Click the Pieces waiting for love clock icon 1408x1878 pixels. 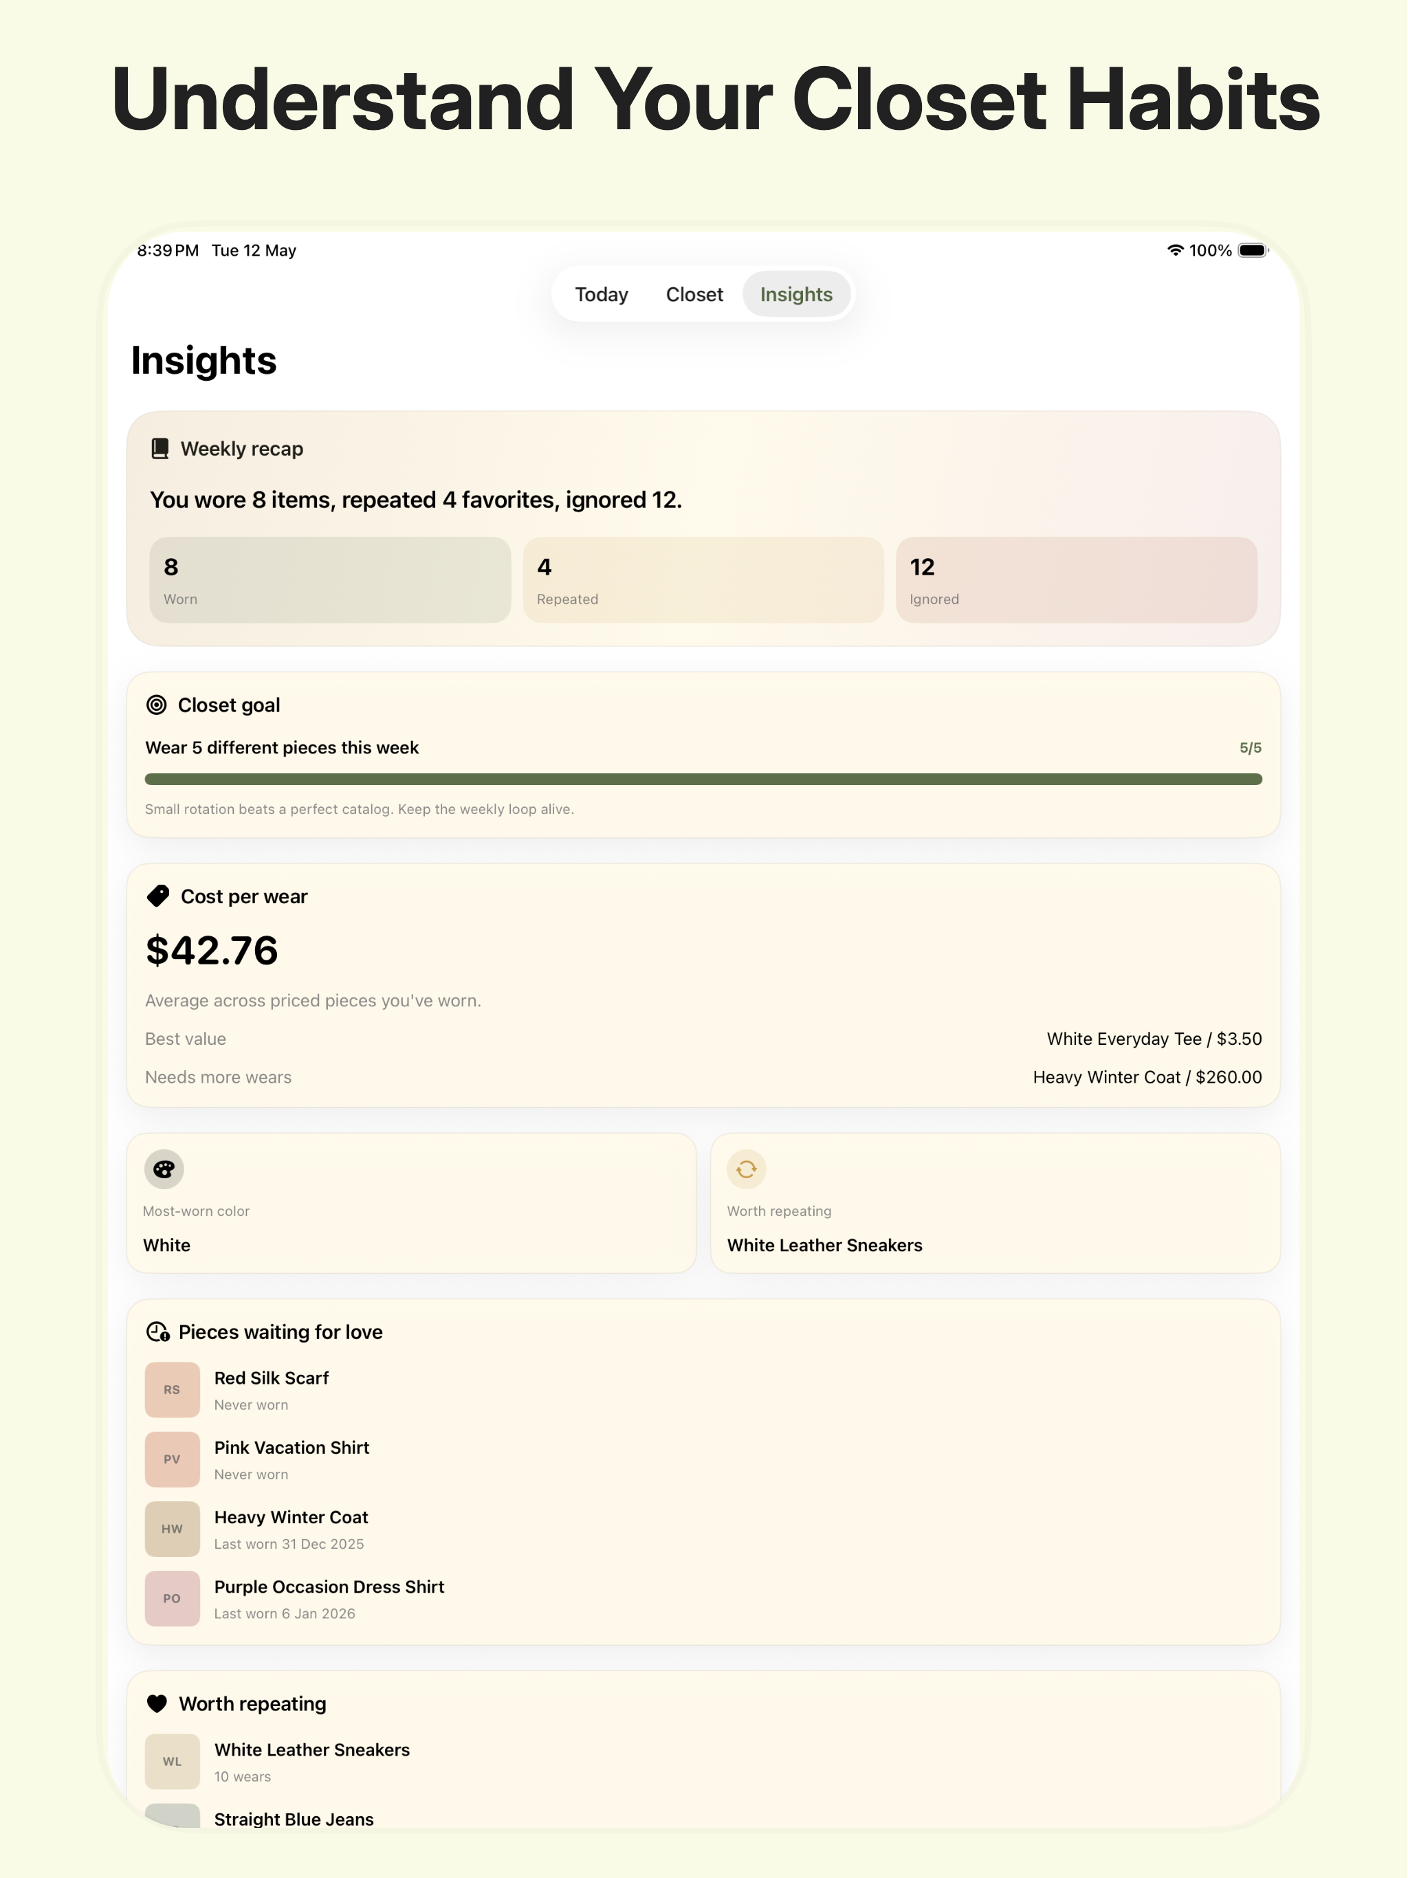tap(158, 1332)
